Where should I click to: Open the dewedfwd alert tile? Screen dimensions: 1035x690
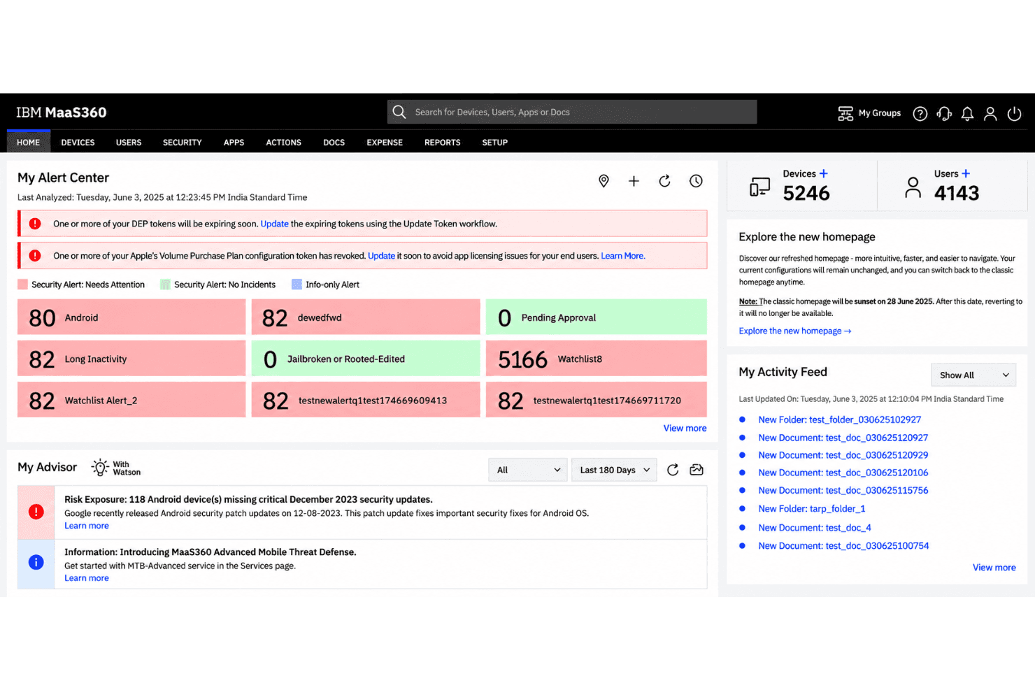click(366, 317)
